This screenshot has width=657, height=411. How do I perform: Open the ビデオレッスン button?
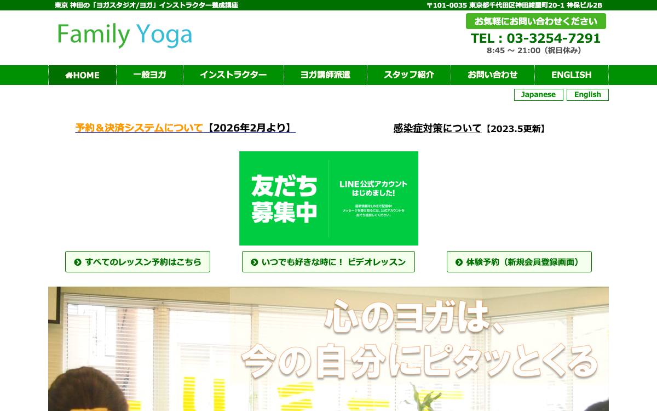point(328,262)
